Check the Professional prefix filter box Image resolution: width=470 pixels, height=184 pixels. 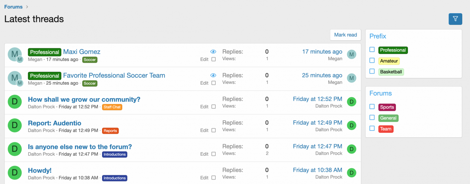[x=372, y=50]
